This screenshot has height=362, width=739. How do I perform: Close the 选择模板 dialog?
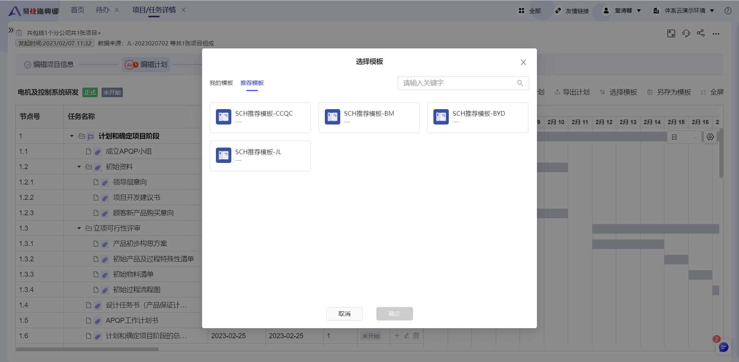point(523,62)
